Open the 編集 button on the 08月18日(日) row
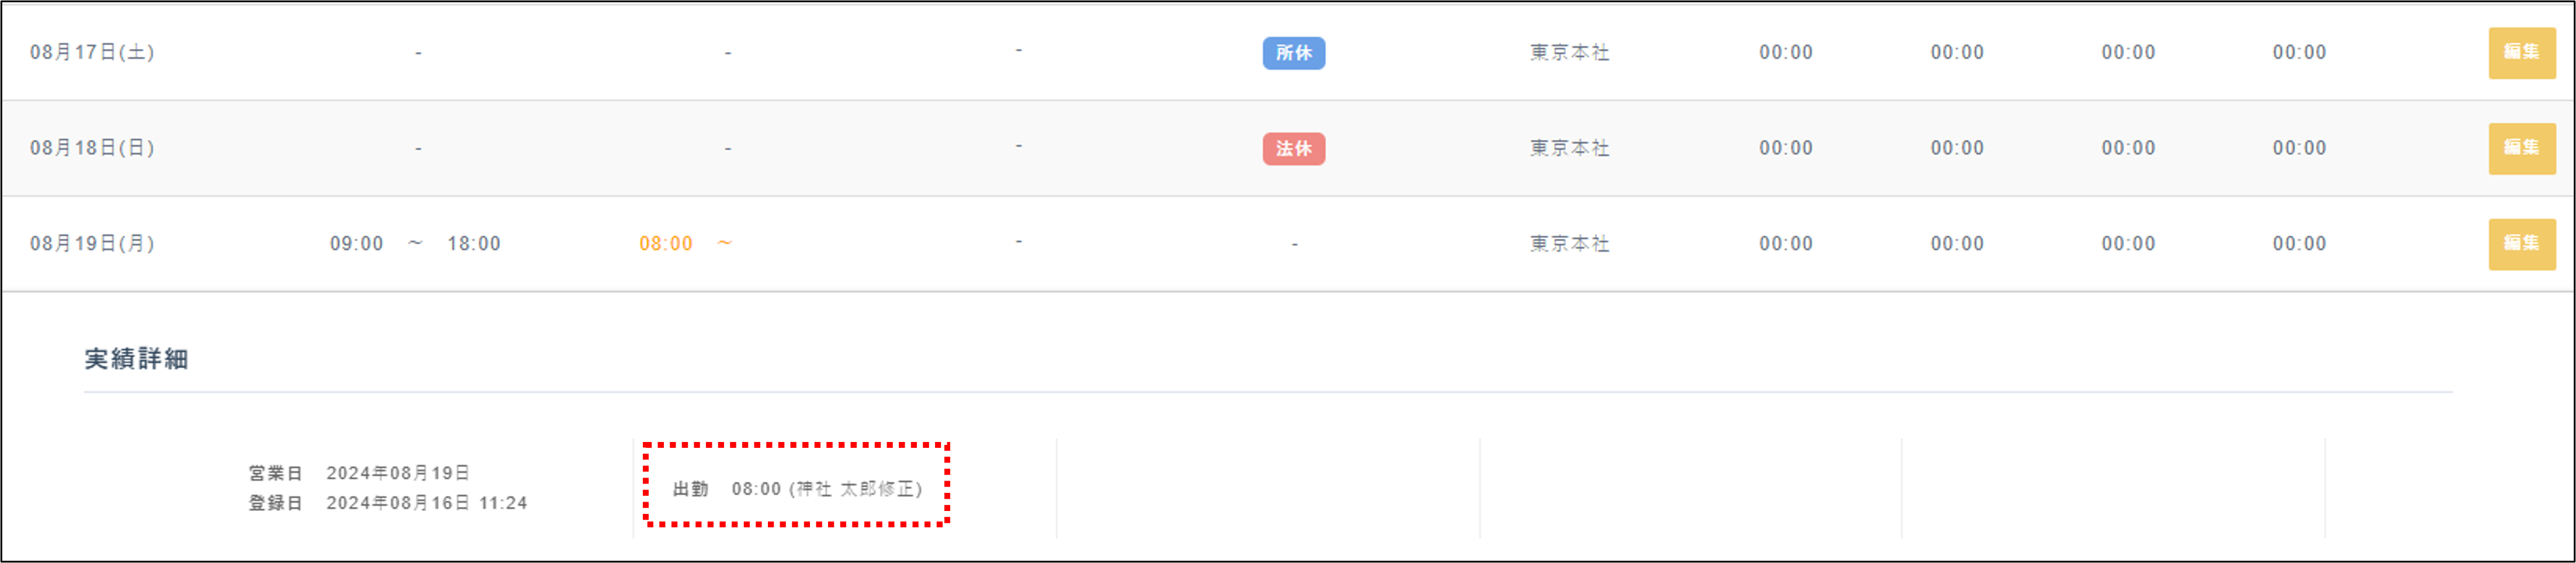Image resolution: width=2576 pixels, height=563 pixels. (x=2521, y=149)
